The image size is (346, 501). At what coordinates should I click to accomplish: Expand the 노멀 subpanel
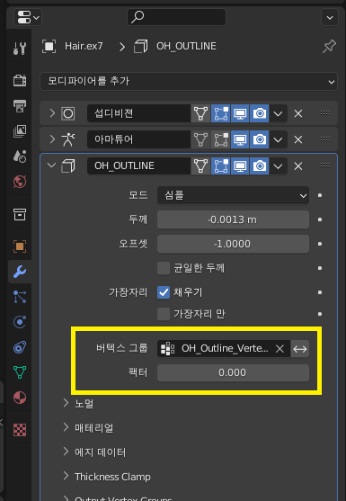coord(67,403)
